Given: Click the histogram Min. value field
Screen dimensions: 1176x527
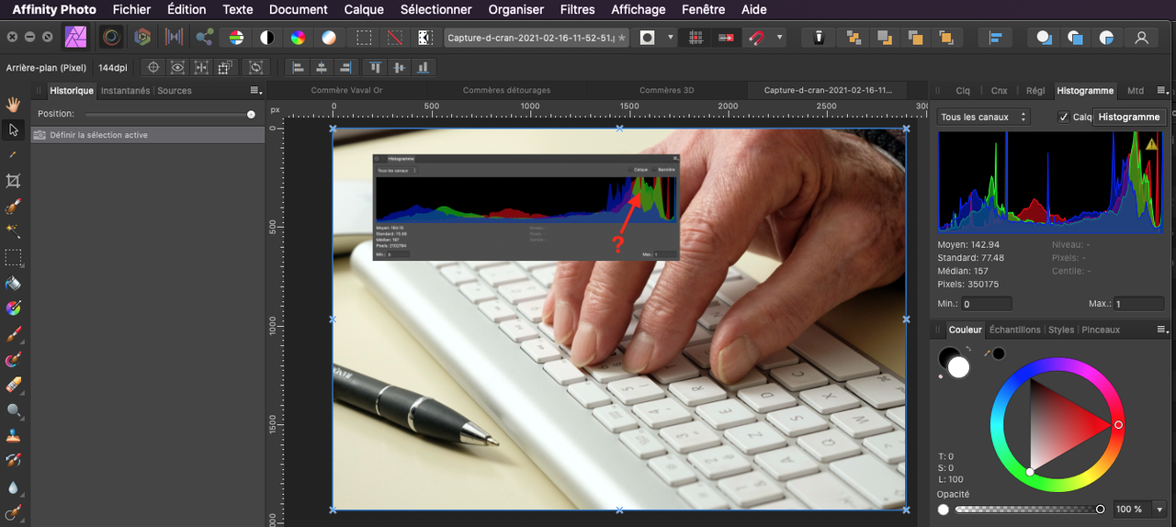Looking at the screenshot, I should (987, 304).
